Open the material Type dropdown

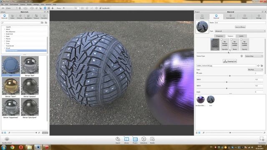pyautogui.click(x=240, y=31)
